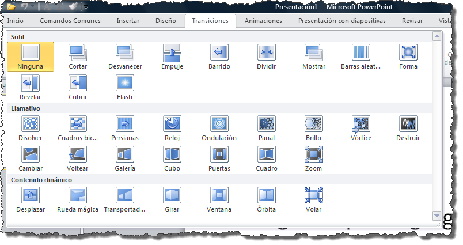Image resolution: width=463 pixels, height=245 pixels.
Task: Apply the Brillo transition
Action: (314, 128)
